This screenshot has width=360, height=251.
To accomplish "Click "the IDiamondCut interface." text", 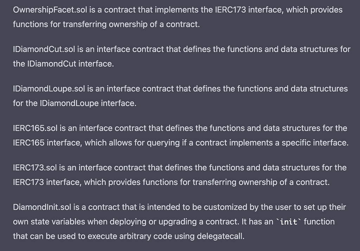I will coord(64,64).
